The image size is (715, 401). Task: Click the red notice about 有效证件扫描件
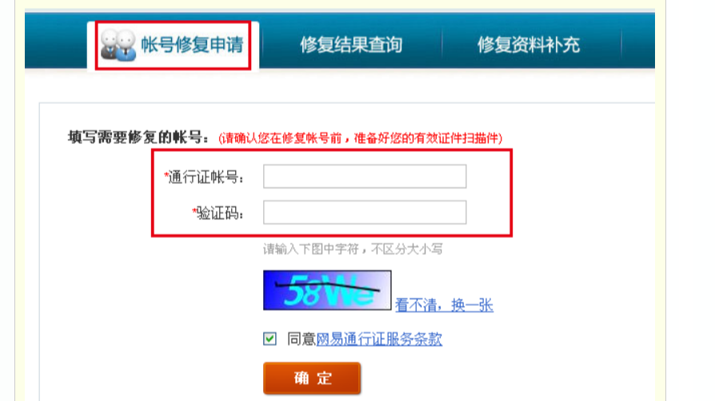coord(360,138)
